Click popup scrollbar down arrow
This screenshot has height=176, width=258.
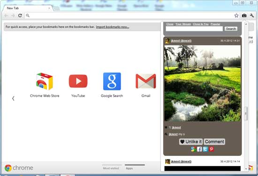(246, 169)
